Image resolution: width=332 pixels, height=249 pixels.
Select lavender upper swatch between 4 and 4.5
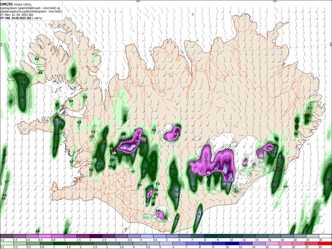pyautogui.click(x=147, y=236)
